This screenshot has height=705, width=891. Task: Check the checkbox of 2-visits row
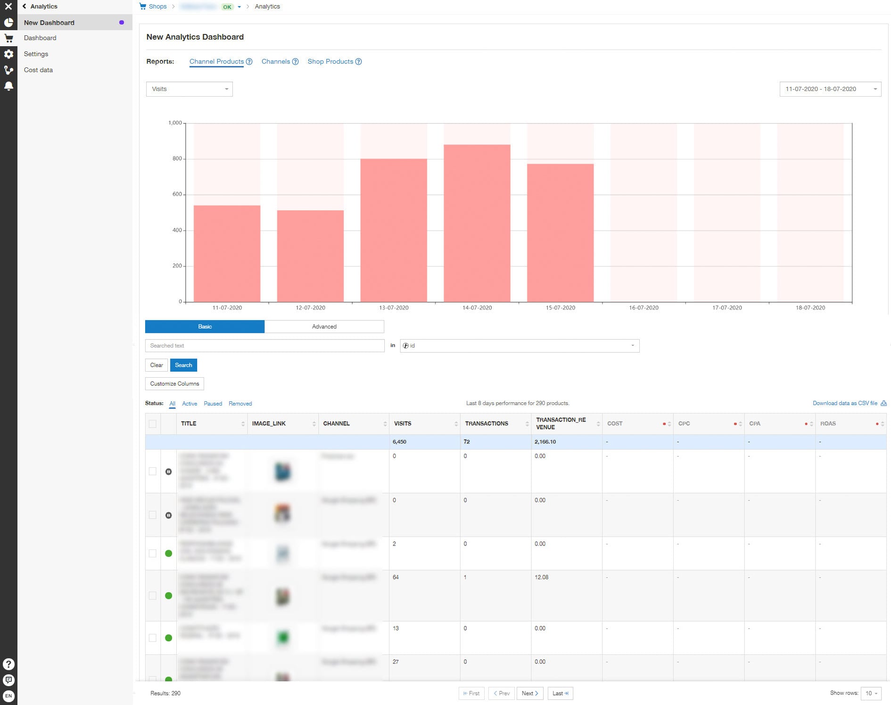coord(153,554)
